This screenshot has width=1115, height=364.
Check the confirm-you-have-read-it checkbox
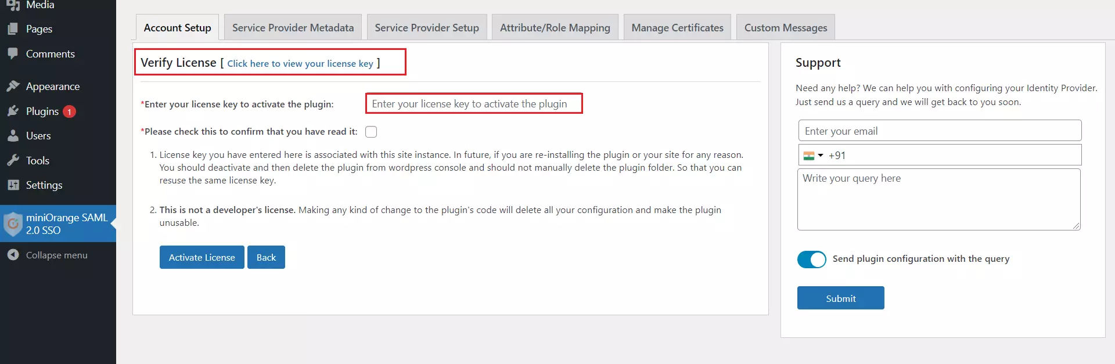click(371, 132)
